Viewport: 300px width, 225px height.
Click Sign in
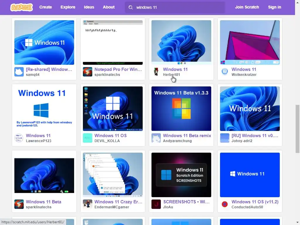[275, 7]
